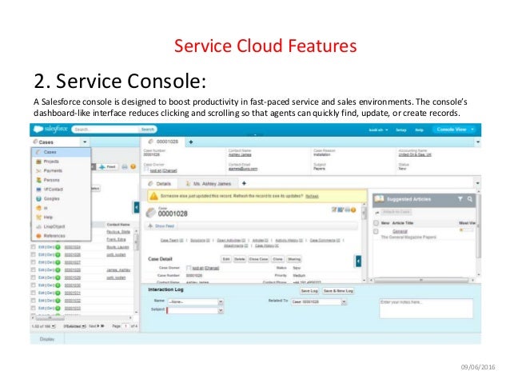
Task: Click the printer icon in list view
Action: 125,167
